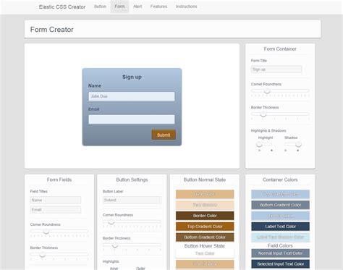Click the Button Normal State heading
343x270 pixels.
(x=205, y=180)
